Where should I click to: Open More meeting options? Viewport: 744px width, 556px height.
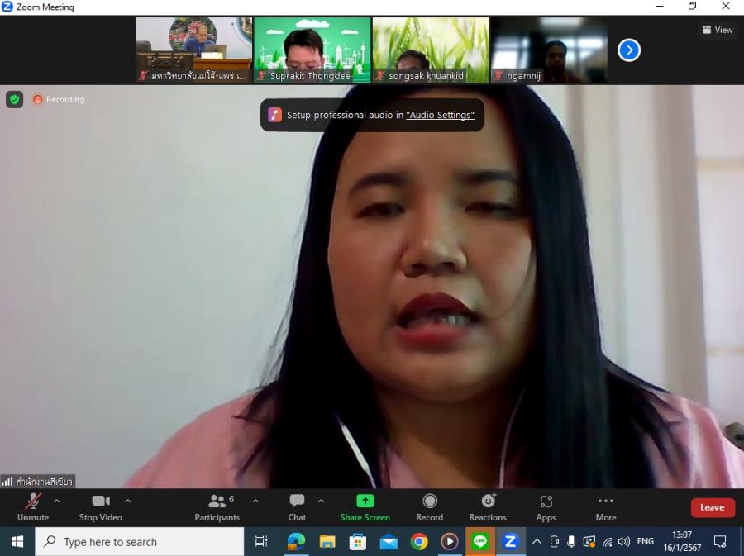[x=605, y=506]
